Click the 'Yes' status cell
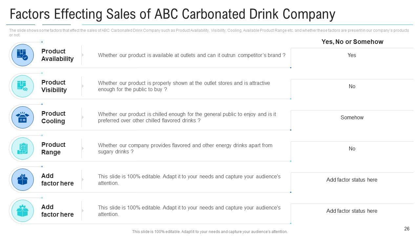420x236 pixels. click(x=352, y=55)
